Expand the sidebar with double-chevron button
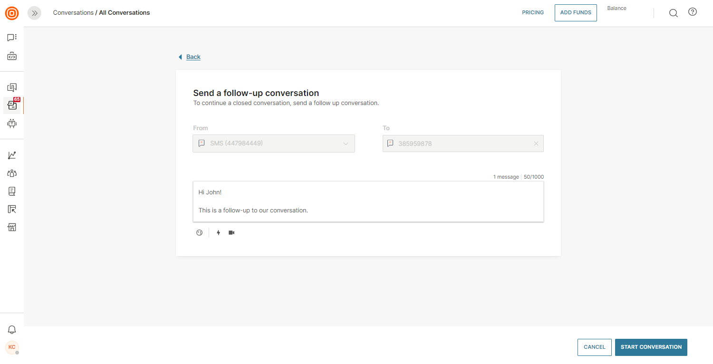The width and height of the screenshot is (713, 364). 34,13
